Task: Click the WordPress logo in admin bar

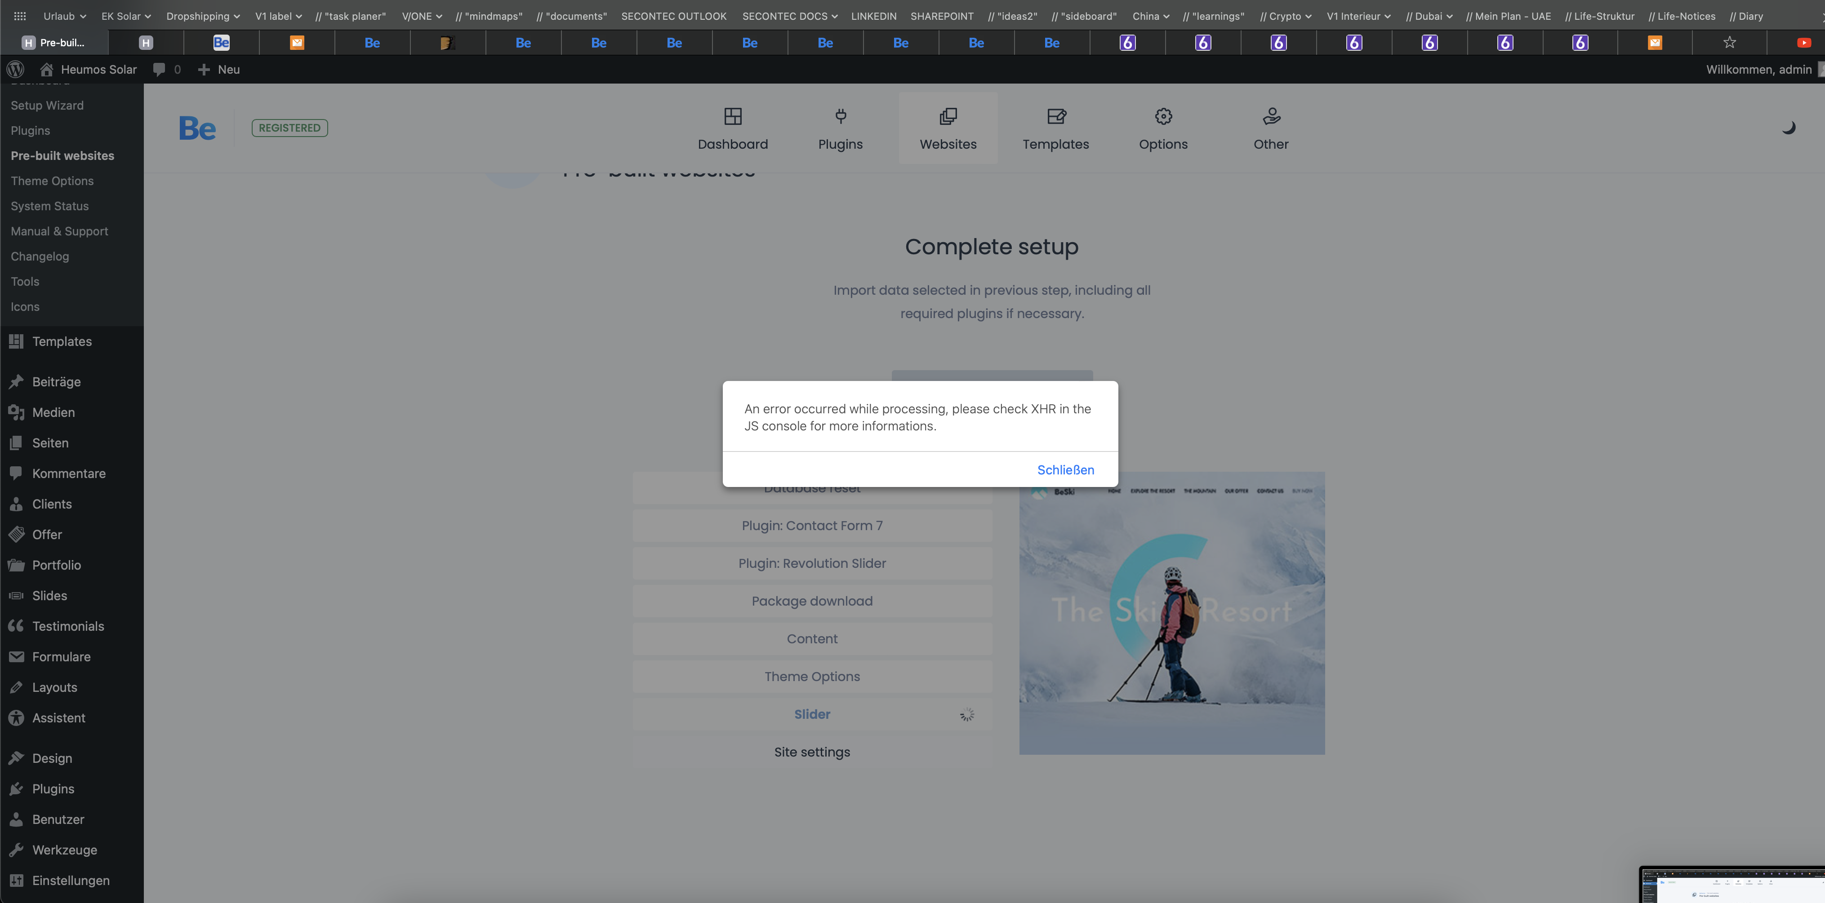Action: tap(16, 69)
